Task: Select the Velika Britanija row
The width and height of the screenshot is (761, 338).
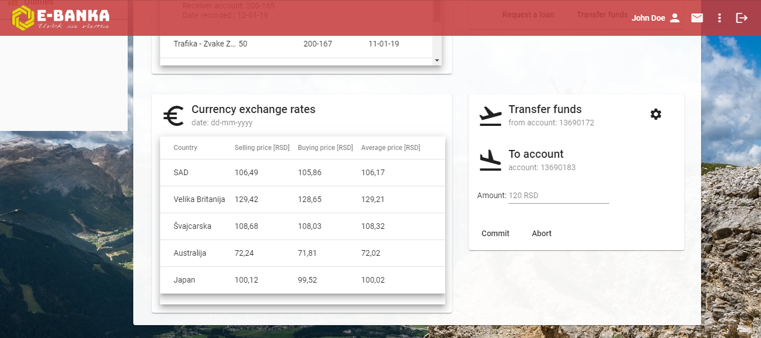Action: (302, 199)
